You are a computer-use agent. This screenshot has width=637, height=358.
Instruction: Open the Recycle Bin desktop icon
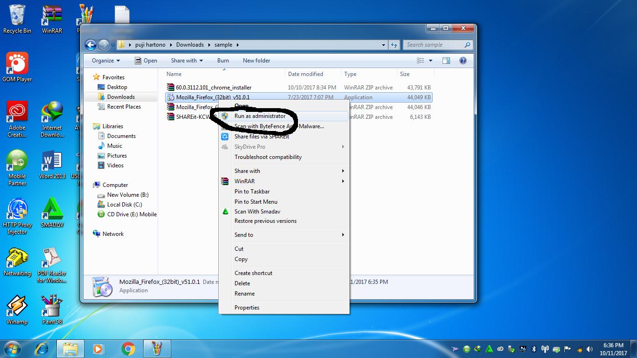17,19
